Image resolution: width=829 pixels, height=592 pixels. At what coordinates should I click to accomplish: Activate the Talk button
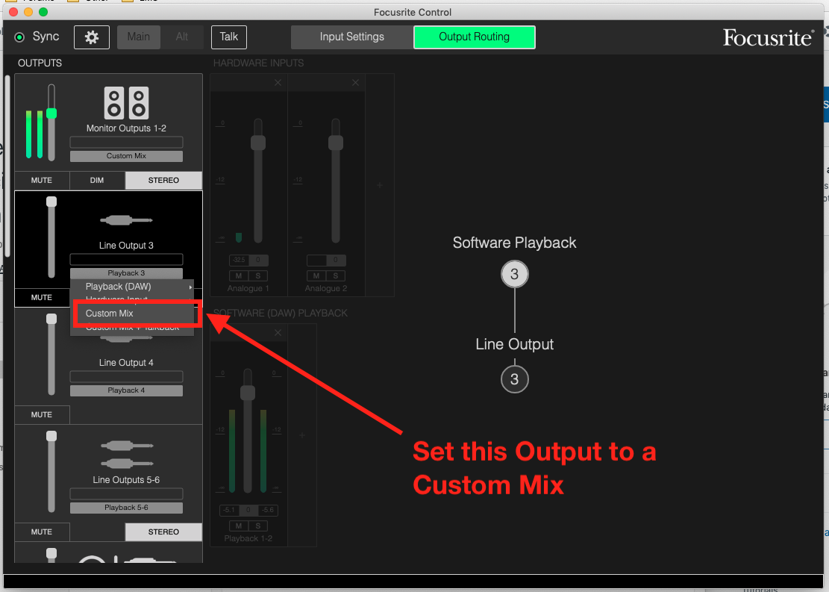pyautogui.click(x=229, y=37)
